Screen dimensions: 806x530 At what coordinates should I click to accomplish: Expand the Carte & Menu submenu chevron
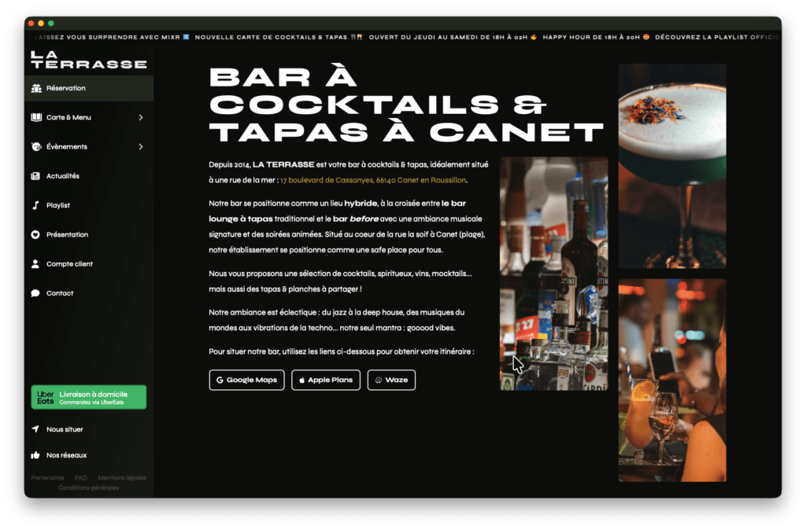(x=142, y=117)
